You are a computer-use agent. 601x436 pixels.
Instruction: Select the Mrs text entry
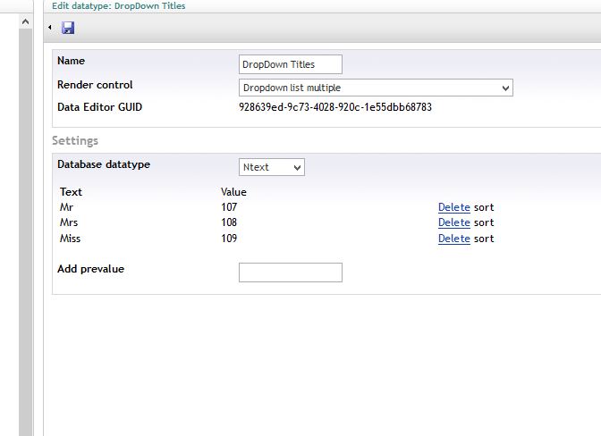tap(69, 222)
